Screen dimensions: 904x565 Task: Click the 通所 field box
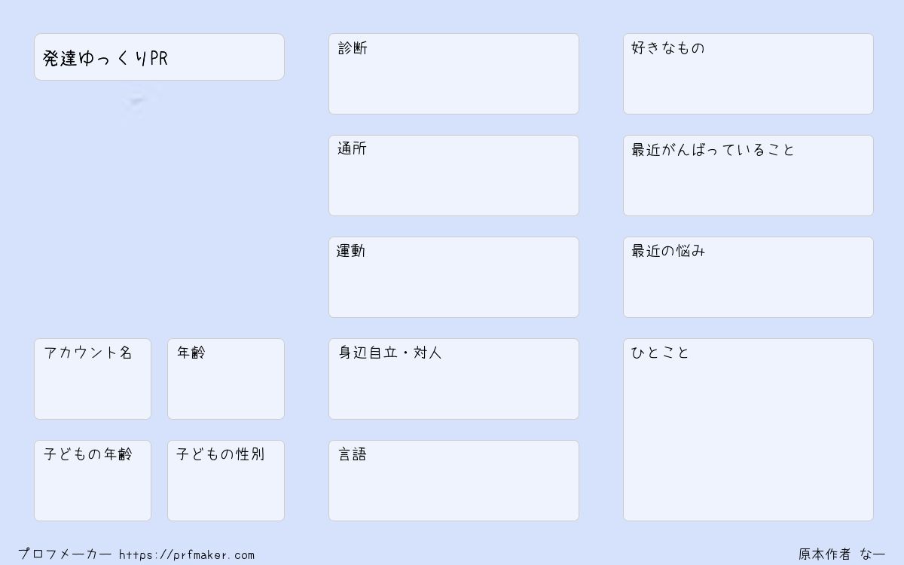(x=454, y=176)
